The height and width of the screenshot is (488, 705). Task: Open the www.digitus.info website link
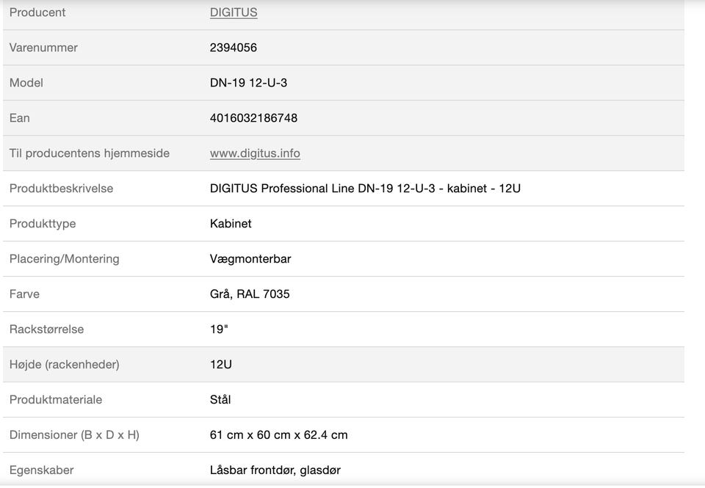[x=255, y=153]
